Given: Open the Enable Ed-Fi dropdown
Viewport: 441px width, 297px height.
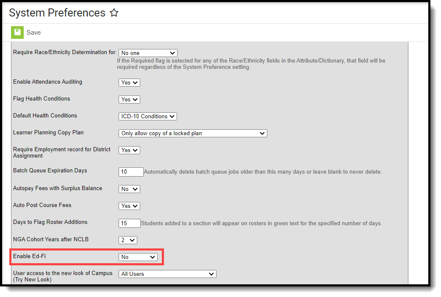Looking at the screenshot, I should point(138,257).
